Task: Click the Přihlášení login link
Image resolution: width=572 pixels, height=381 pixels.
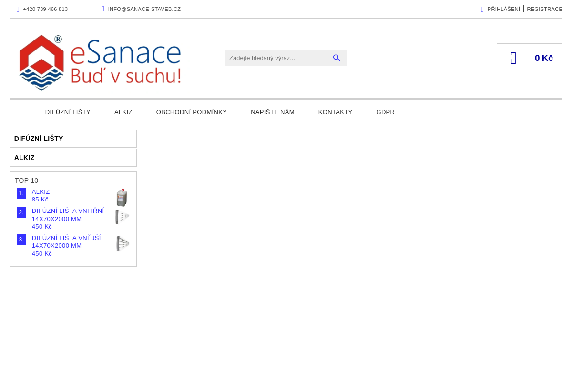Action: (504, 9)
